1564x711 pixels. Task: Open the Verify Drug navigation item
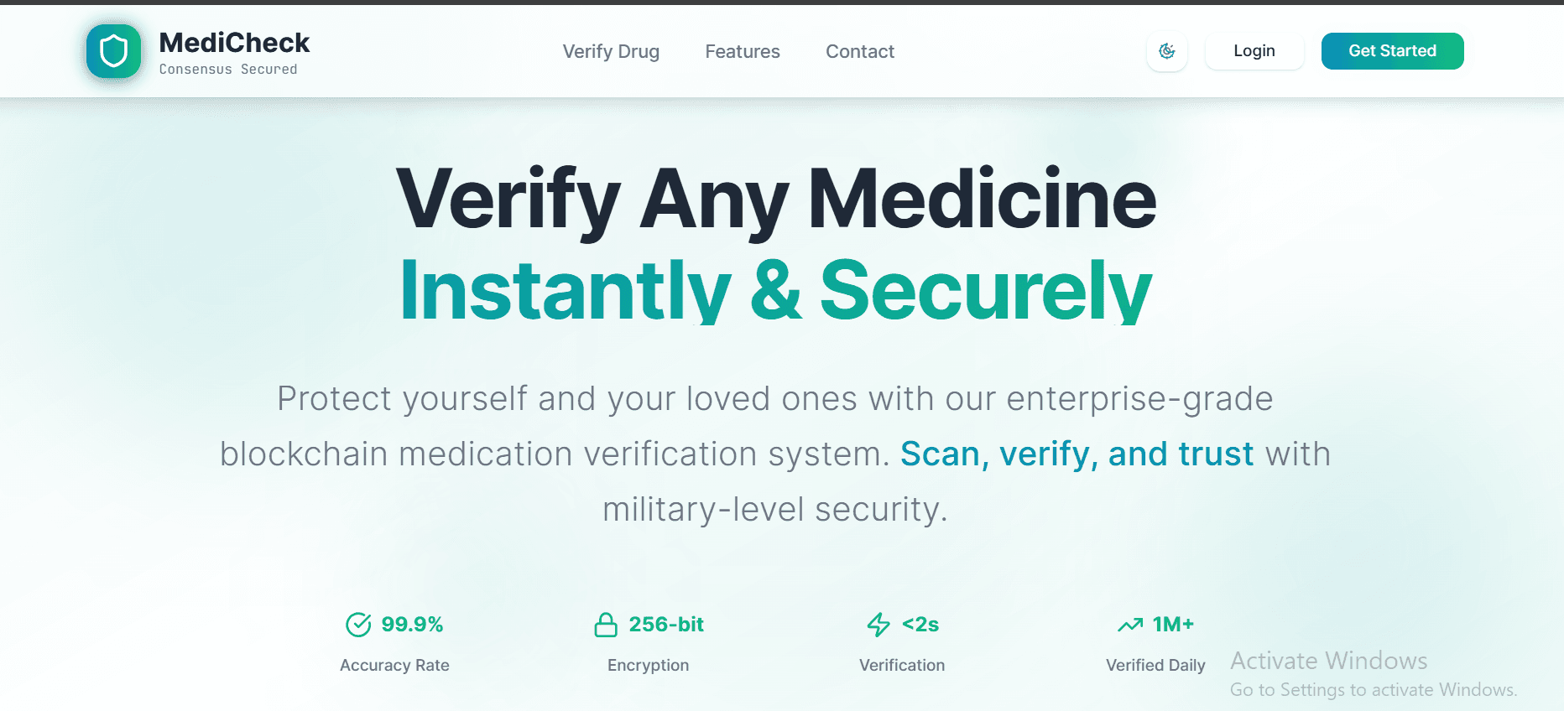(611, 51)
